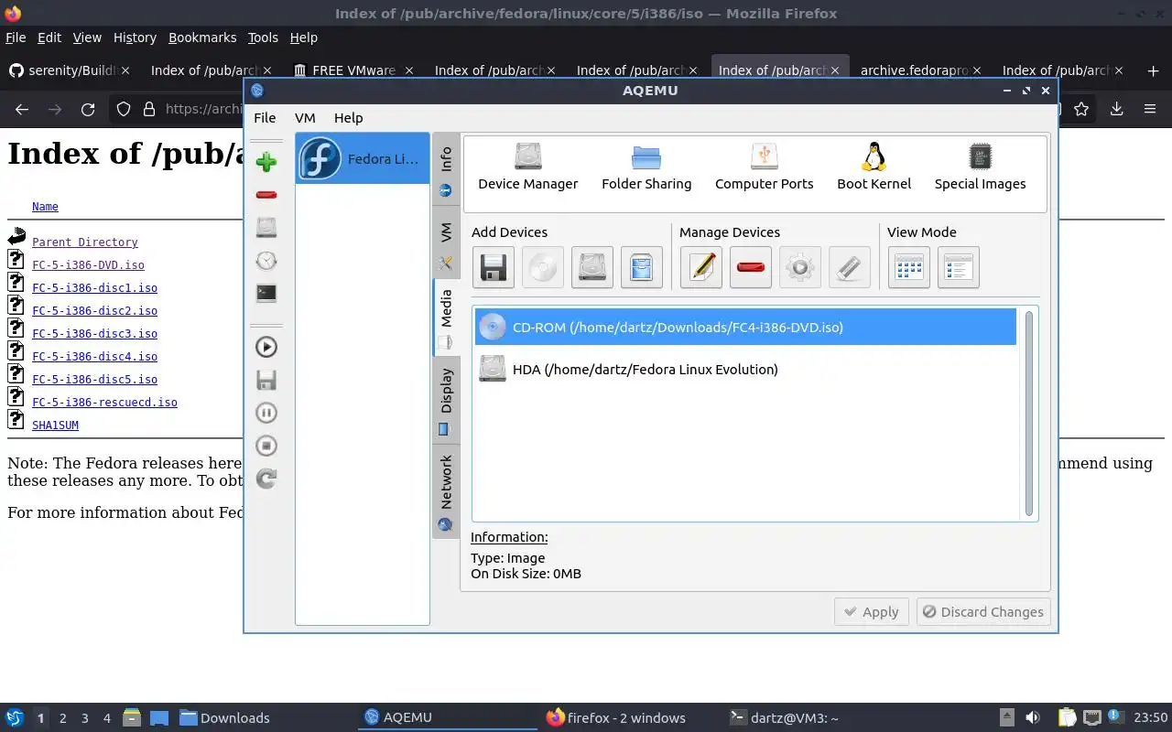Edit selected device with pencil icon
This screenshot has height=732, width=1172.
(701, 268)
